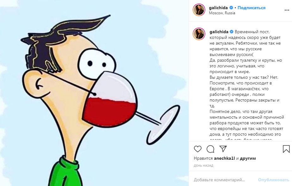
Task: Click galichida avatar beside the caption
Action: coord(199,34)
